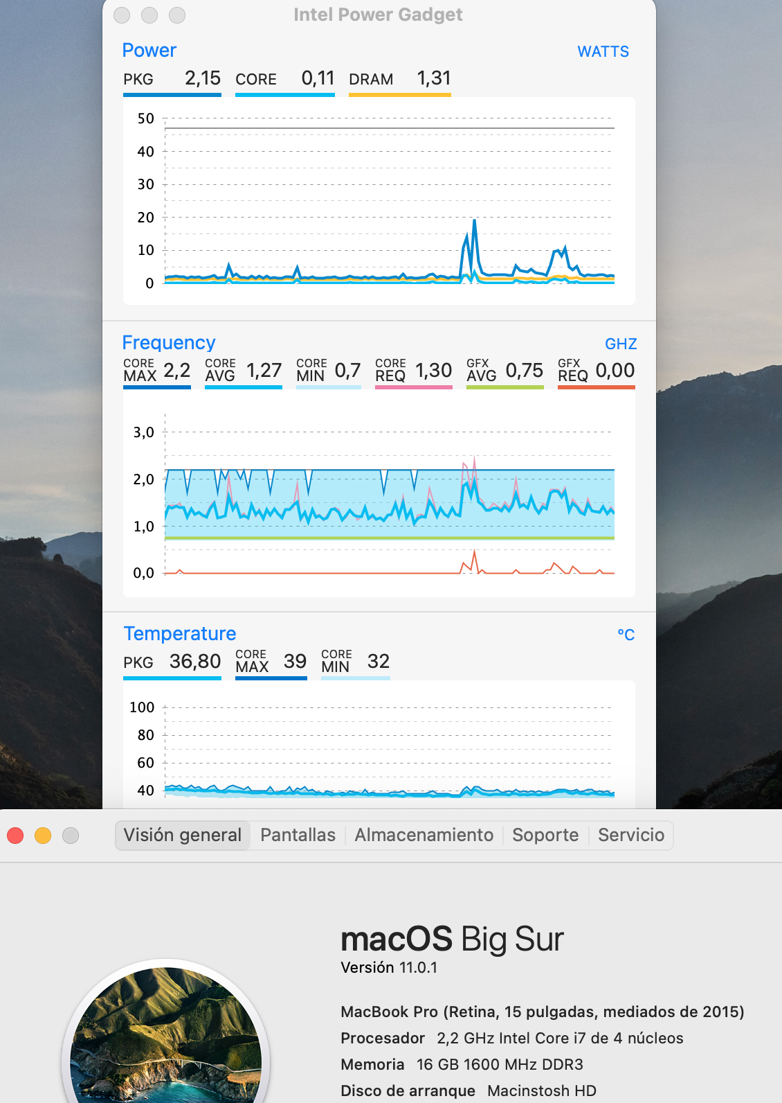Click the CORE MAX frequency value 2,2
782x1103 pixels.
click(177, 371)
